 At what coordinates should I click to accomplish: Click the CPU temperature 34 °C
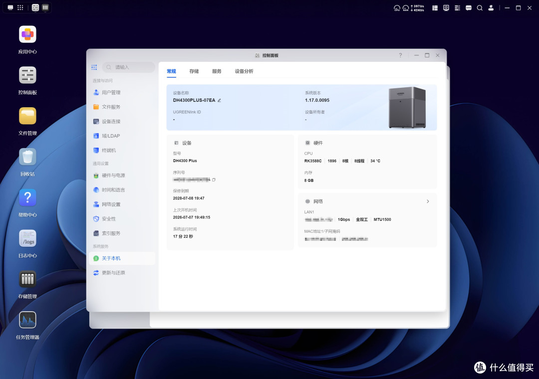click(375, 161)
